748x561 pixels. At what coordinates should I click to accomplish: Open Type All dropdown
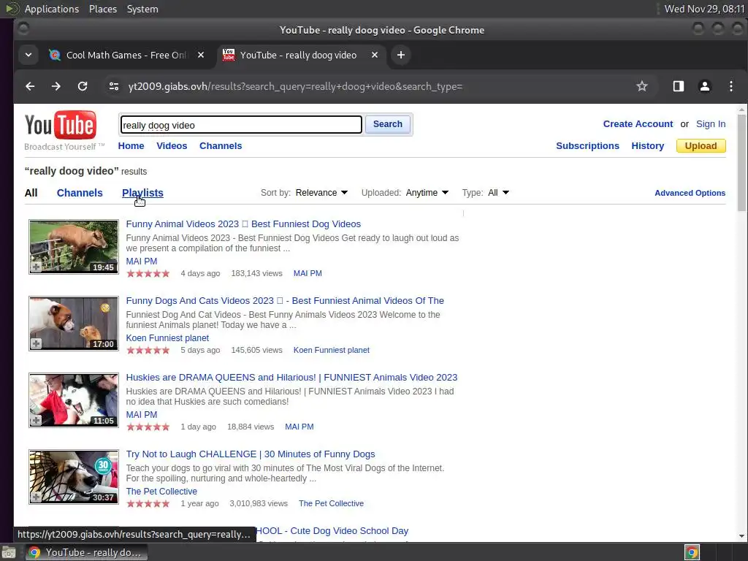point(498,193)
